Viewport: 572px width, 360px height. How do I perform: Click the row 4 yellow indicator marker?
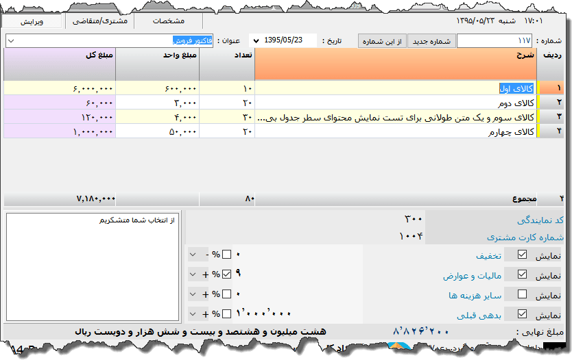538,131
